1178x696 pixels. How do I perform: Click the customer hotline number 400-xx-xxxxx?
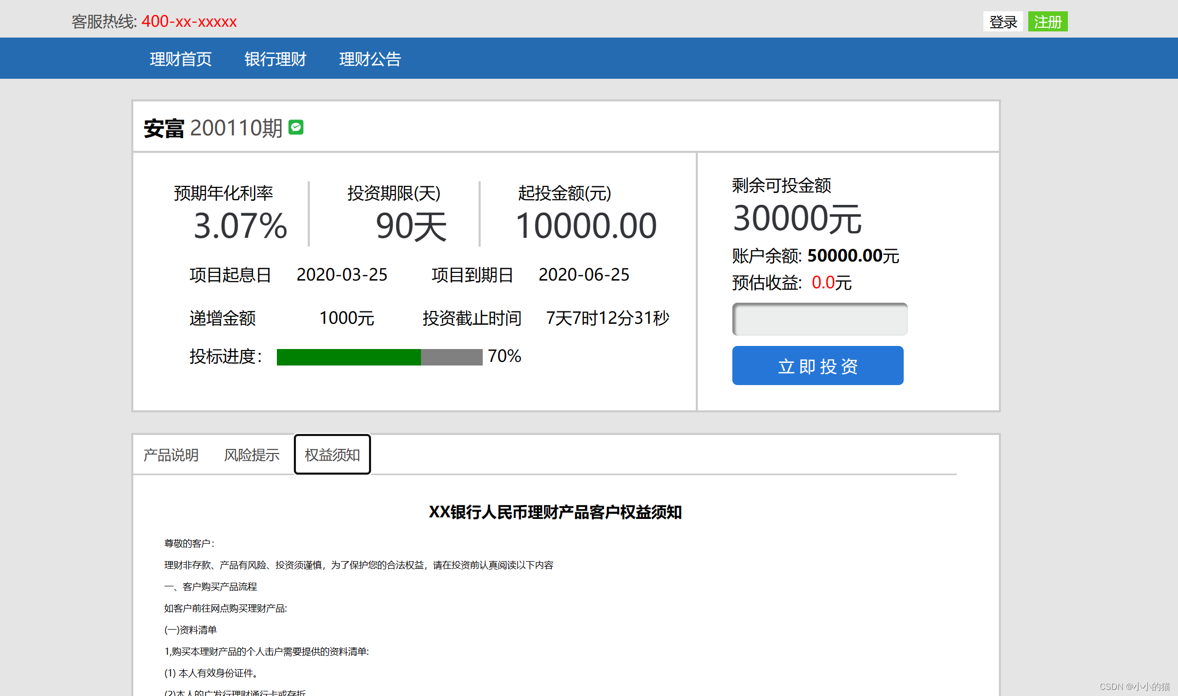tap(189, 22)
